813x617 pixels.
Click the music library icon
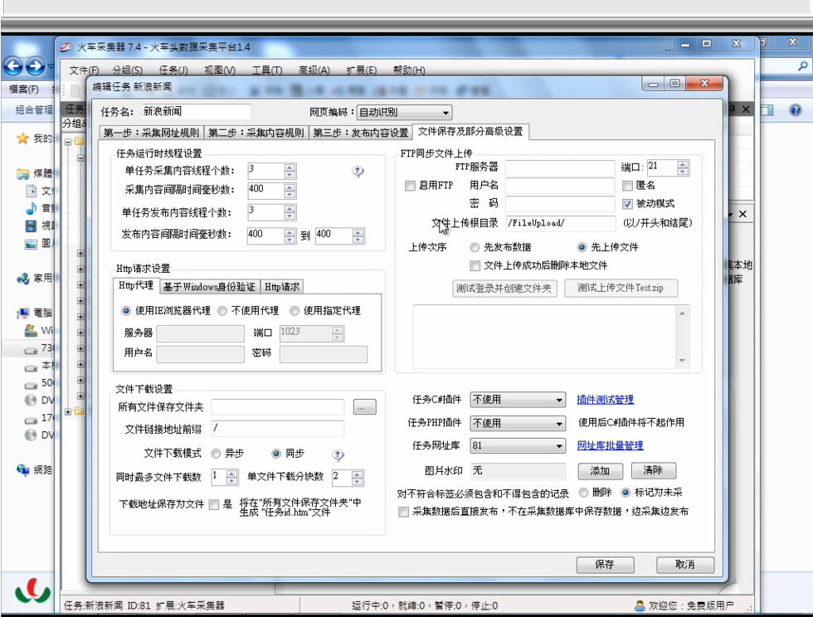32,208
